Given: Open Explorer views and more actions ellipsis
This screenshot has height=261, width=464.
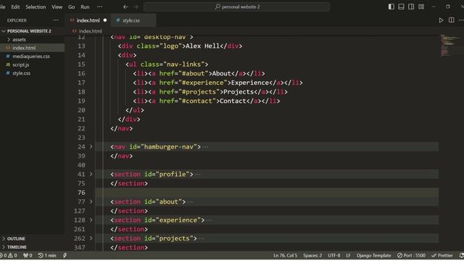Looking at the screenshot, I should coord(56,20).
